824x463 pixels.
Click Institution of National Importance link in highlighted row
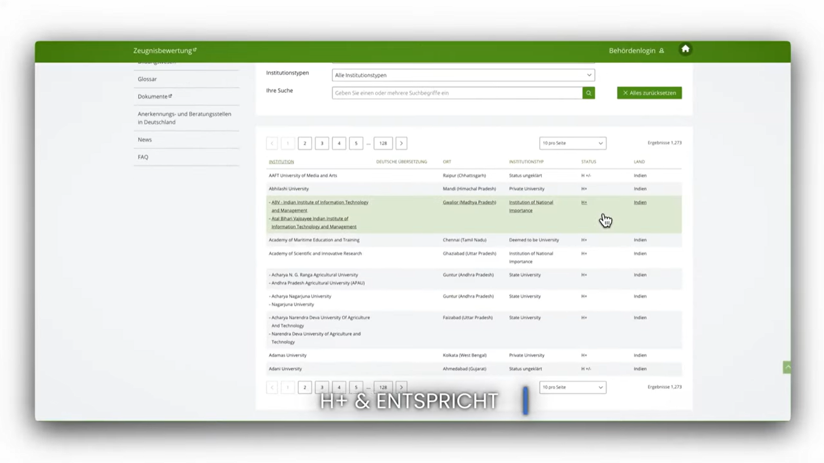click(x=531, y=206)
